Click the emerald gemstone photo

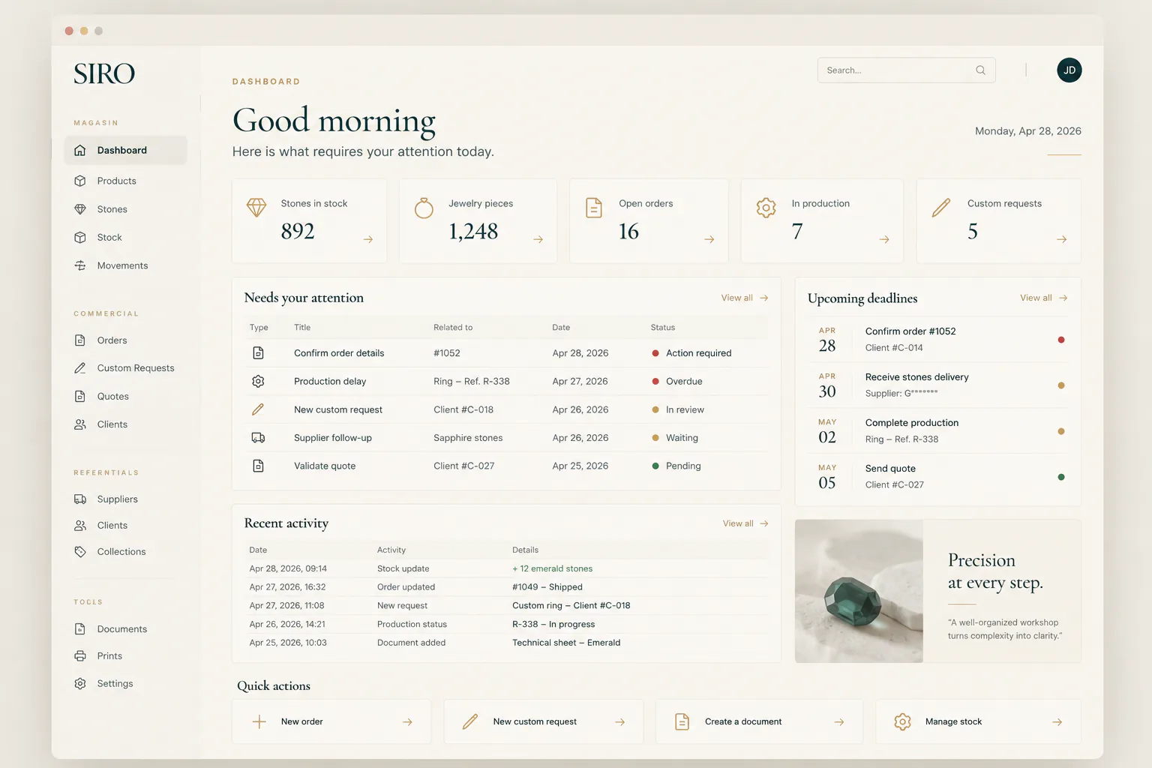click(859, 591)
